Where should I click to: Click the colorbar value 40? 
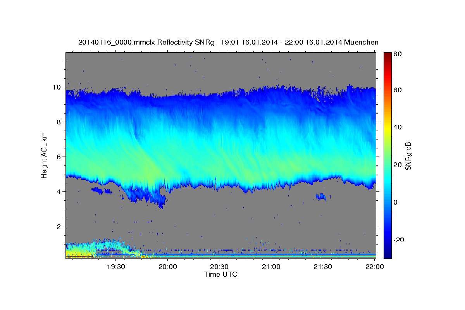(x=398, y=127)
